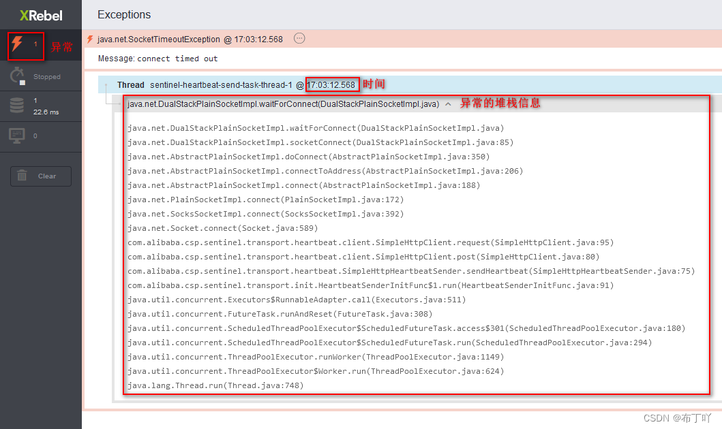Select stack line ScheduledFutureTask.access$301 :180
The image size is (722, 429).
[x=406, y=328]
